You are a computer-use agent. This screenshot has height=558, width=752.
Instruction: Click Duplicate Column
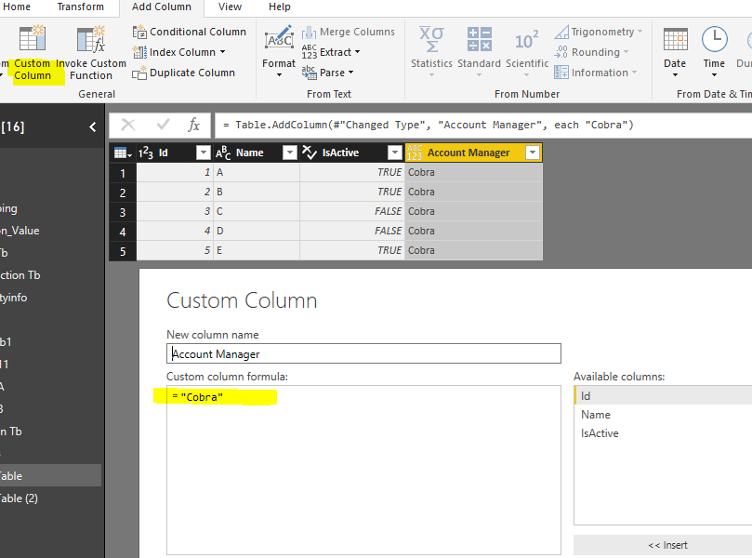[184, 73]
